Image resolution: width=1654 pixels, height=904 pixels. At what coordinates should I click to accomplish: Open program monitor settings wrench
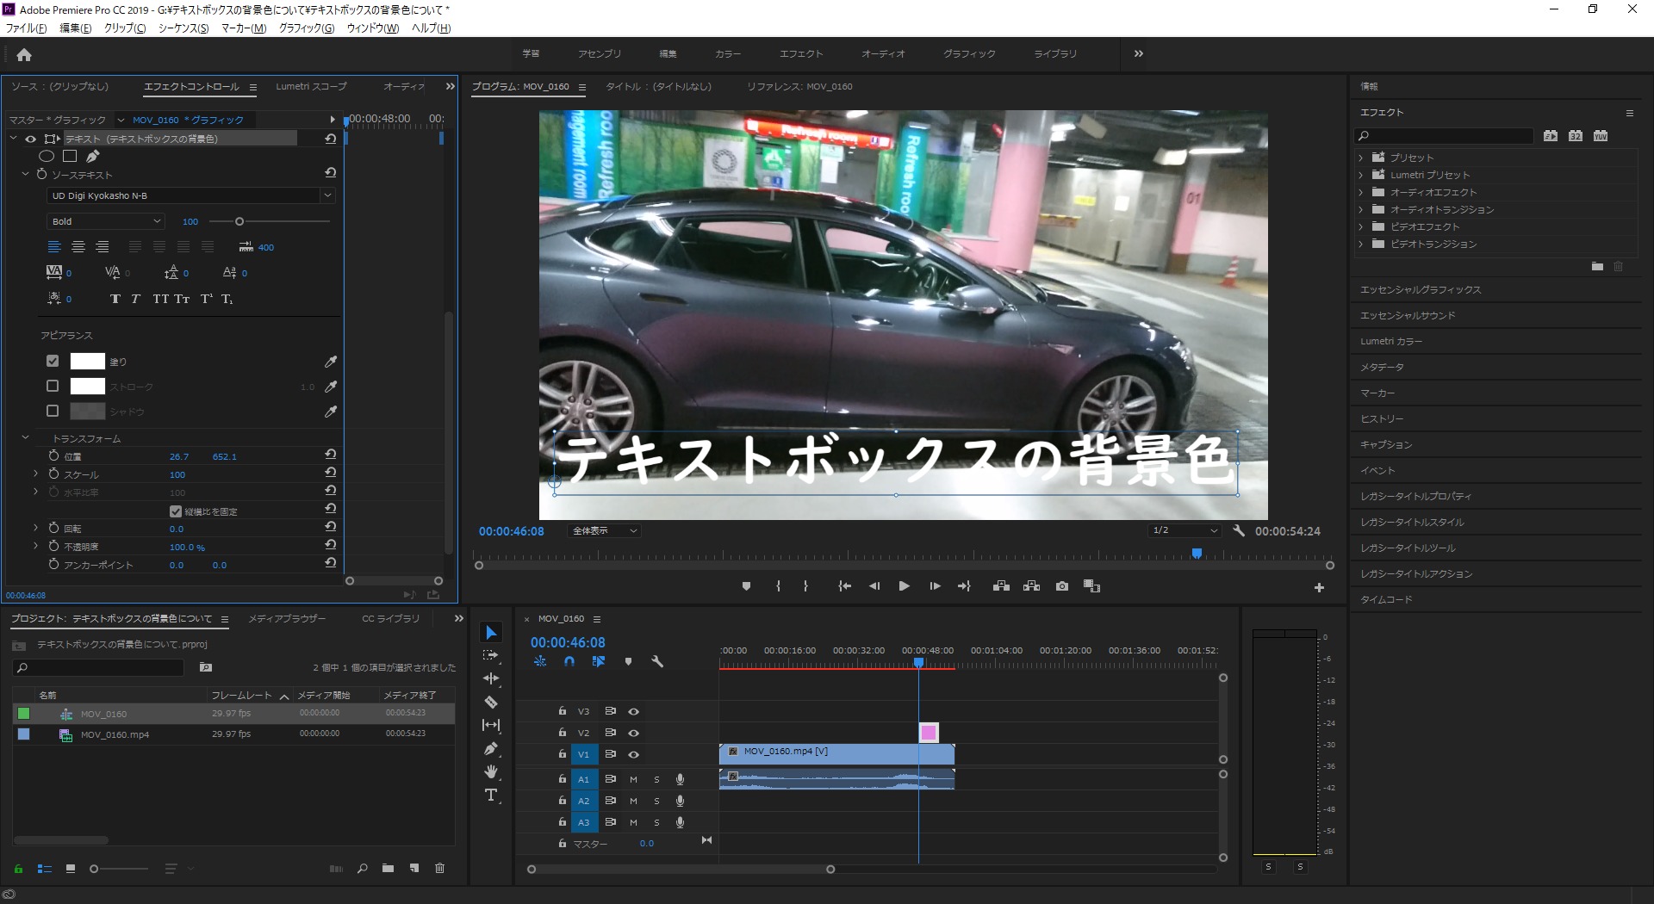[1239, 530]
